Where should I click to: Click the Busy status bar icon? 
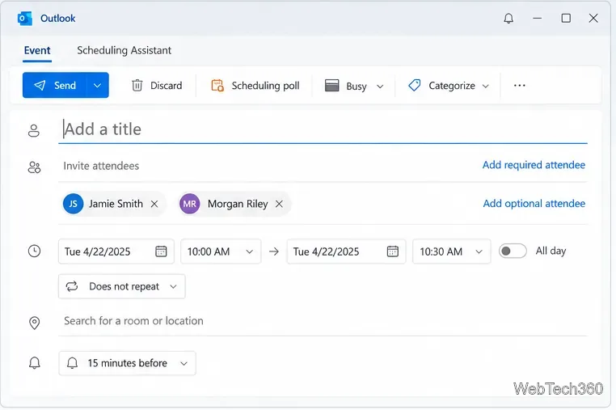(x=332, y=85)
